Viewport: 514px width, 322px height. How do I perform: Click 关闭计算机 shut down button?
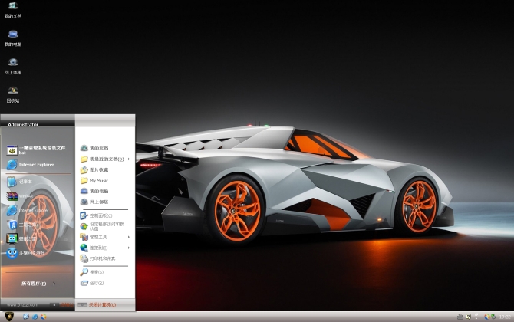[97, 304]
